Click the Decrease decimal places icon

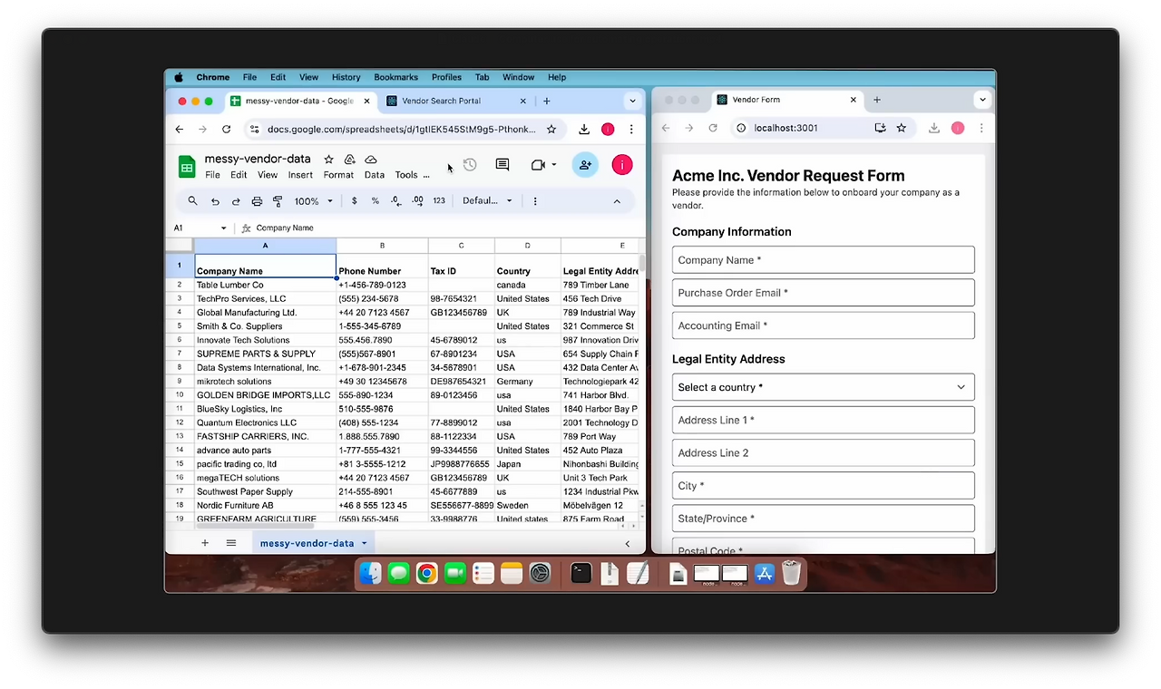pyautogui.click(x=396, y=201)
